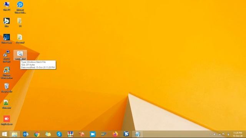Open the colorful circles app on taskbar
The height and width of the screenshot is (138, 246).
[x=70, y=134]
